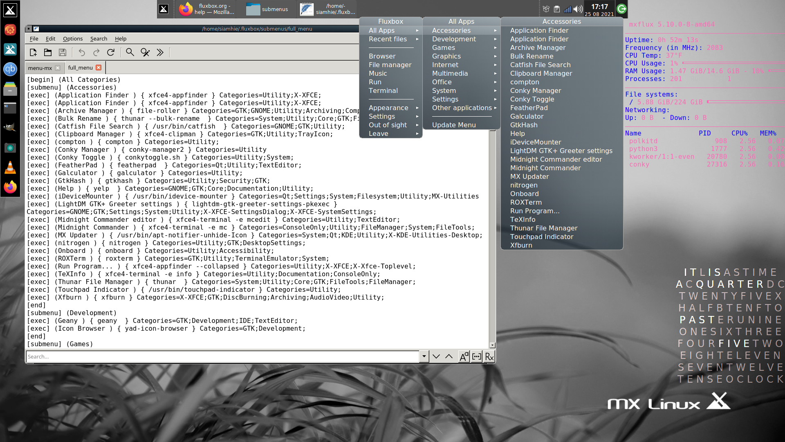Select Browser in Fluxbox menu

391,56
